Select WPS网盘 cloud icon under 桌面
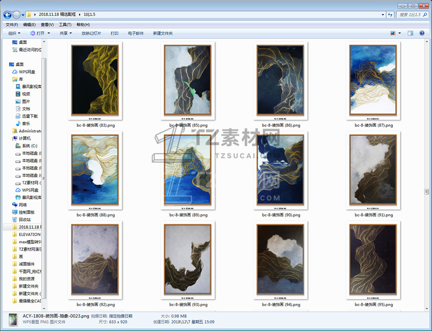 tap(15, 72)
